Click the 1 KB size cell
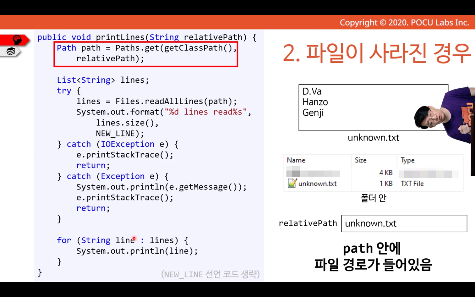The height and width of the screenshot is (297, 475). pos(386,184)
